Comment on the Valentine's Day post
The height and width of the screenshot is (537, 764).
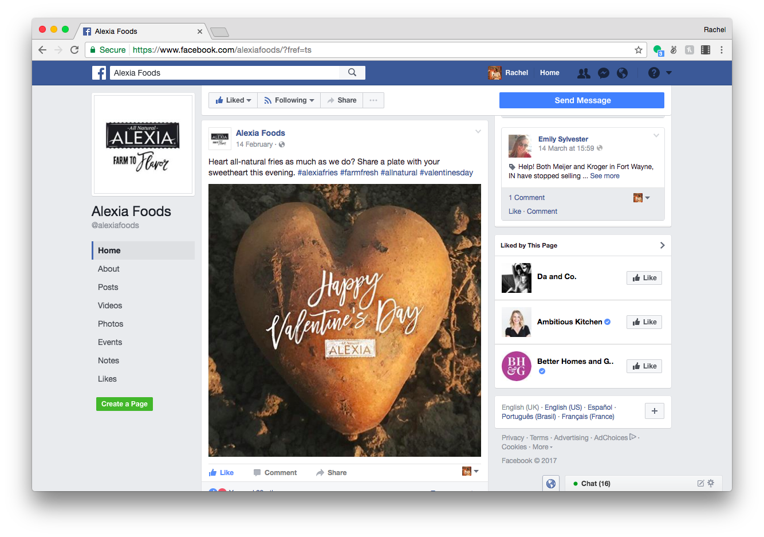[x=275, y=473]
